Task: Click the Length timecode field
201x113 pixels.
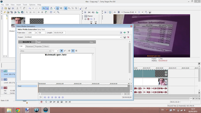Action: (x=59, y=33)
